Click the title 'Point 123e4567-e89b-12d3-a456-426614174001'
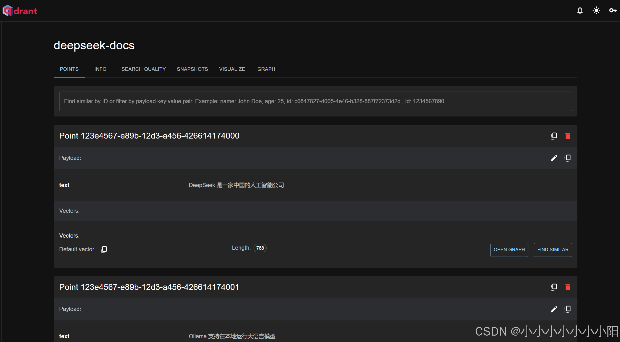The height and width of the screenshot is (342, 620). tap(149, 287)
